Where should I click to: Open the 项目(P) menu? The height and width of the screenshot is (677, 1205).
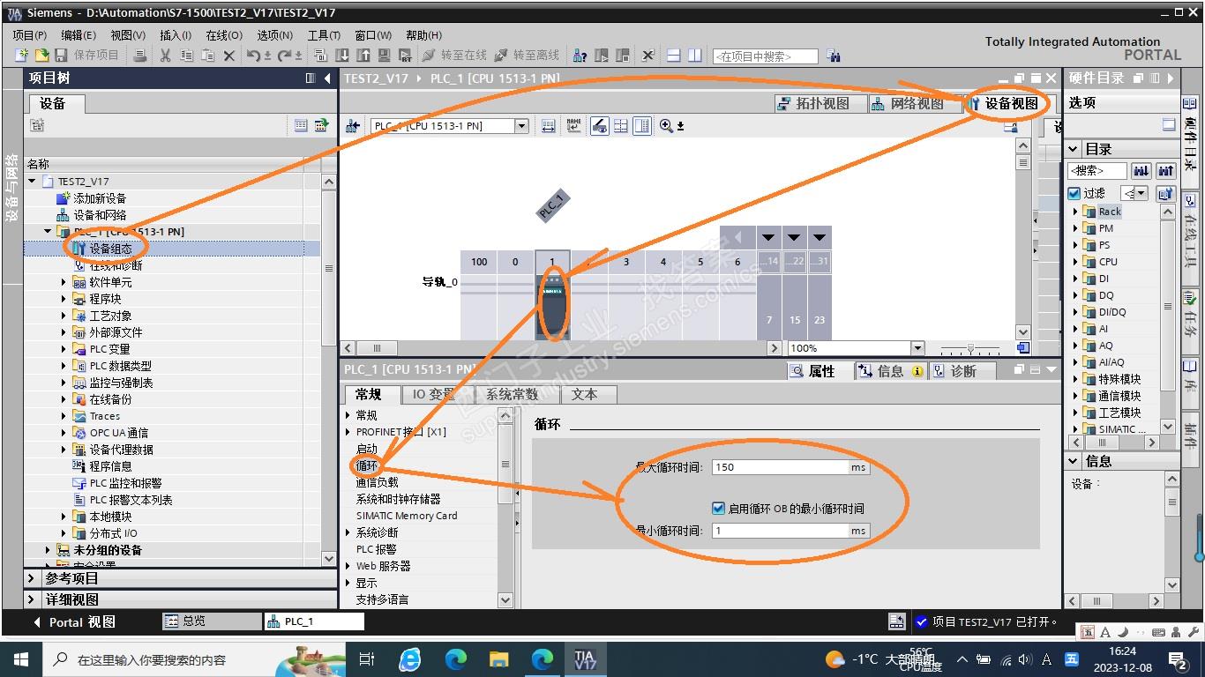coord(30,35)
